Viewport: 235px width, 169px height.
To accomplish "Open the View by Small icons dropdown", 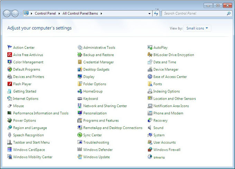I will coord(197,28).
